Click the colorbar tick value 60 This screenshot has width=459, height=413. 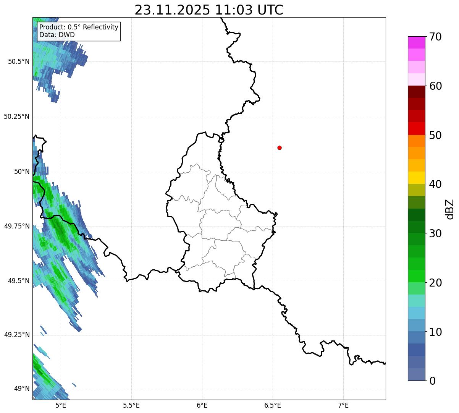point(435,86)
